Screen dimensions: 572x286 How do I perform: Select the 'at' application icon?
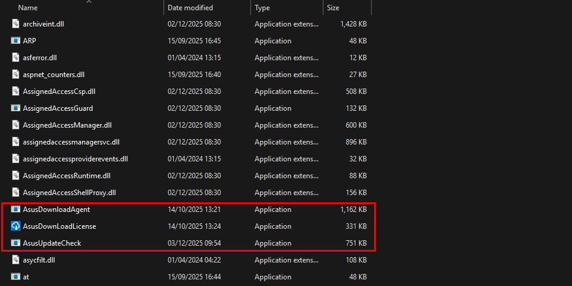coord(16,277)
